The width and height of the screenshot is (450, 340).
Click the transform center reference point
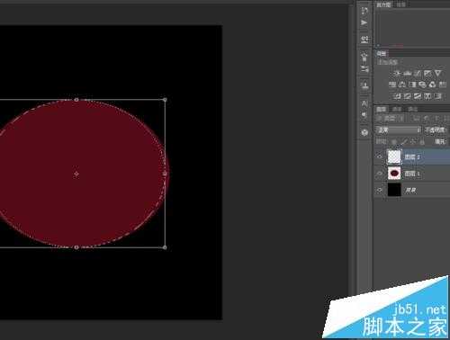click(x=76, y=174)
